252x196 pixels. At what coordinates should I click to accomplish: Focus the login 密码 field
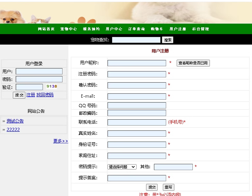39,79
